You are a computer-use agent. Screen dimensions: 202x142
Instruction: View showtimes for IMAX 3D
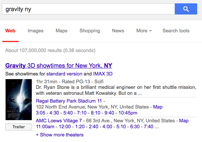pyautogui.click(x=103, y=74)
